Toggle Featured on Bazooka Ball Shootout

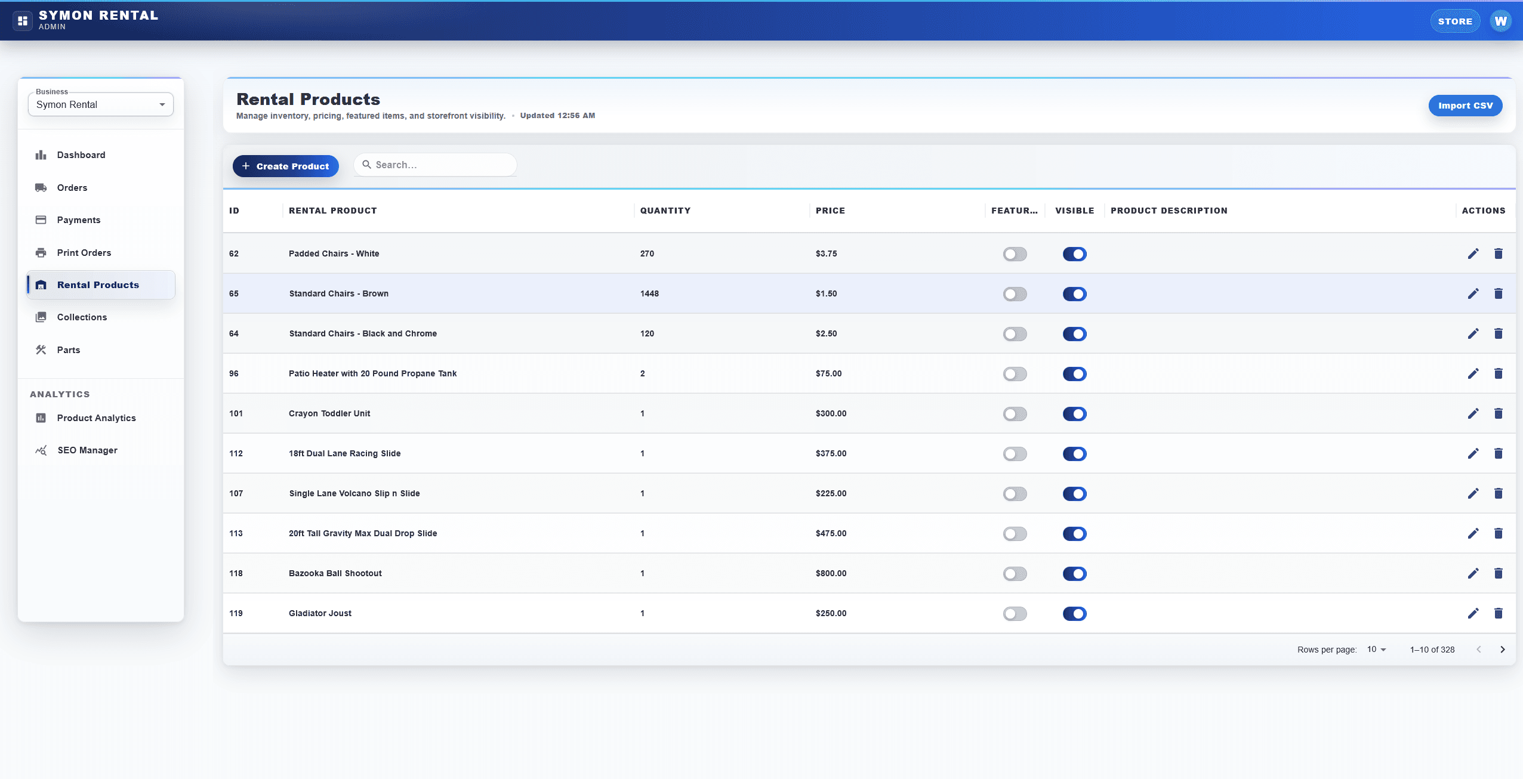click(x=1014, y=573)
